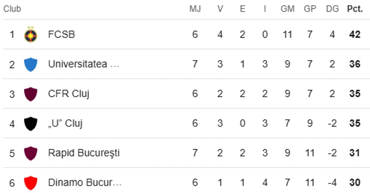This screenshot has height=193, width=370.
Task: Click the GM column header
Action: [x=288, y=9]
